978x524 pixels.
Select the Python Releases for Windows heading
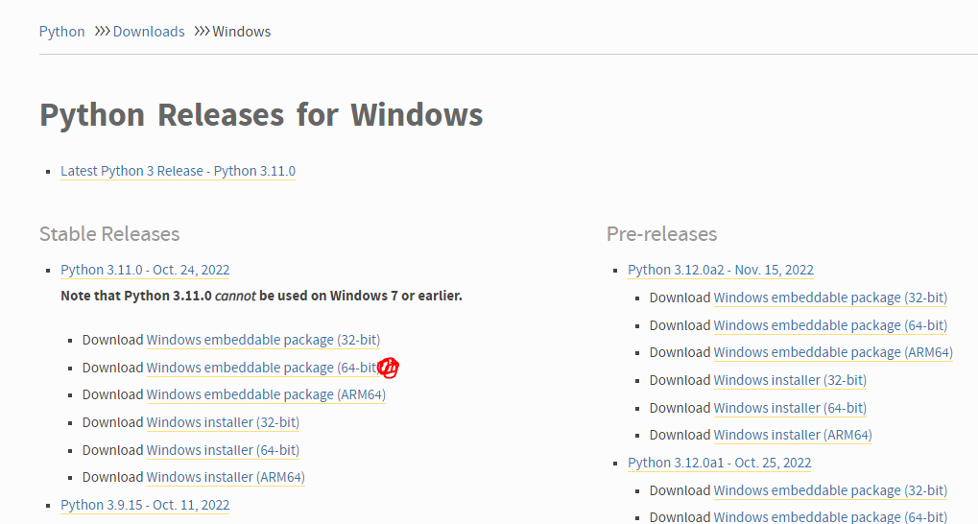coord(261,115)
